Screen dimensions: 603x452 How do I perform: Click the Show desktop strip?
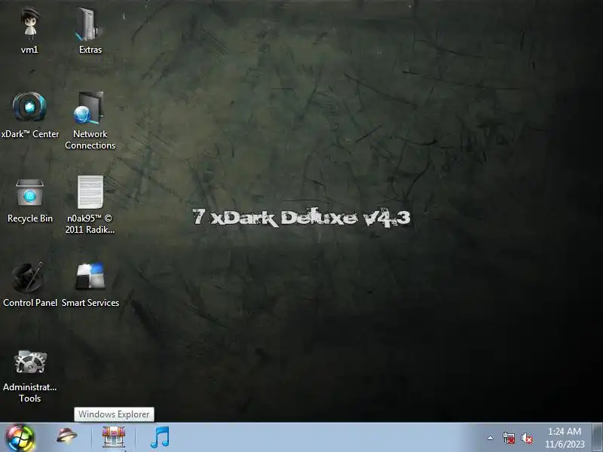(x=598, y=438)
